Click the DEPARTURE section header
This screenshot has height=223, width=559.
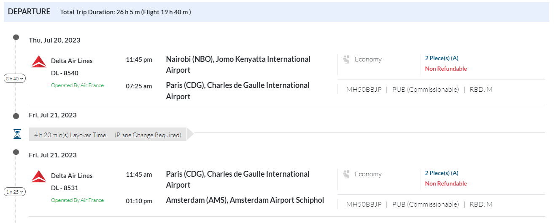tap(29, 12)
